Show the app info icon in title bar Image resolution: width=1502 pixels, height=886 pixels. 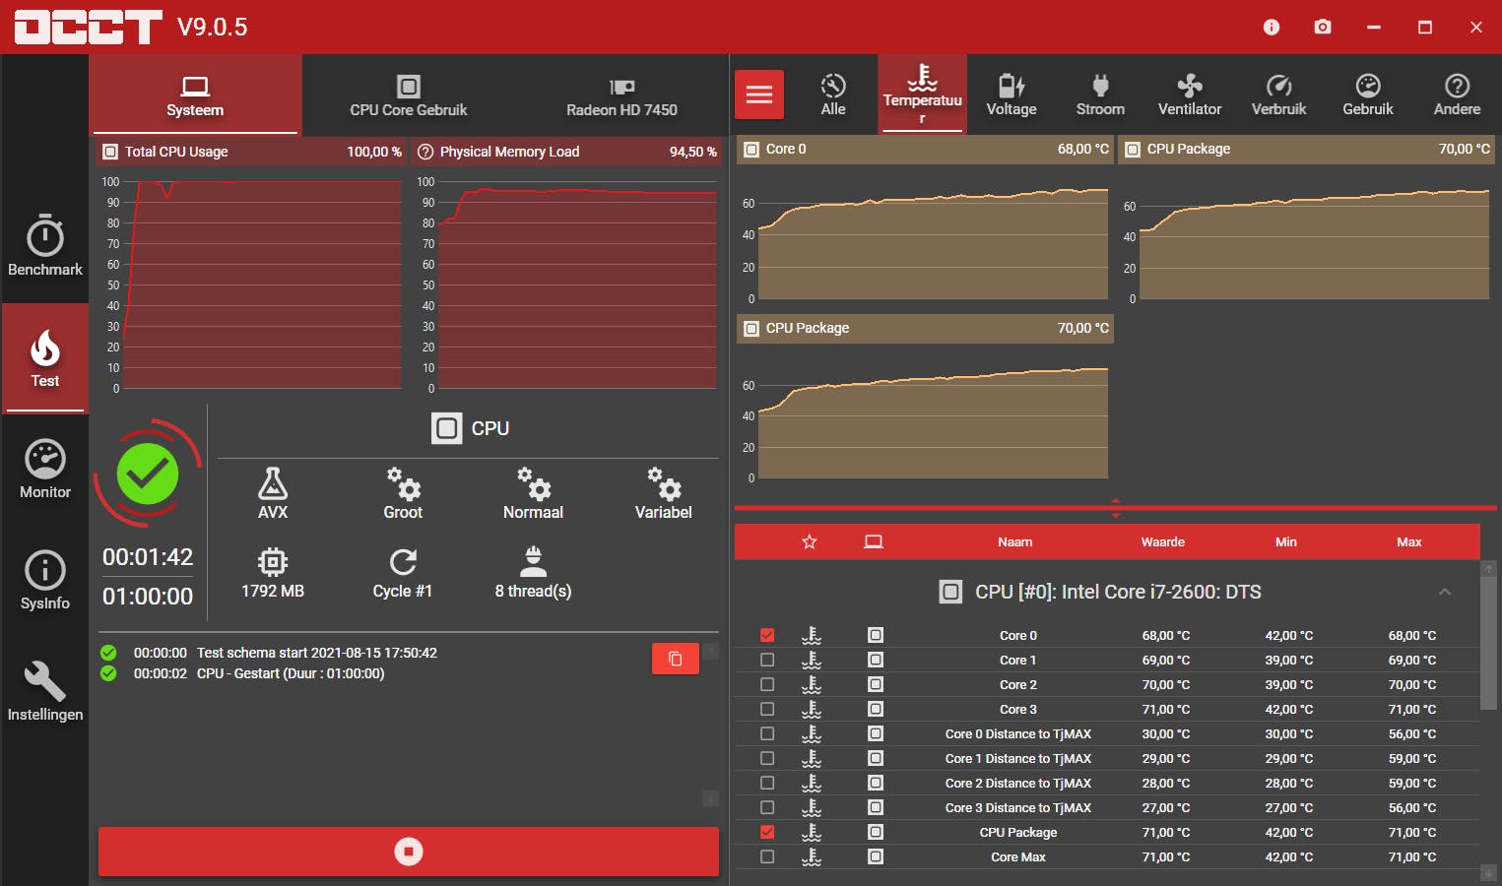coord(1272,27)
